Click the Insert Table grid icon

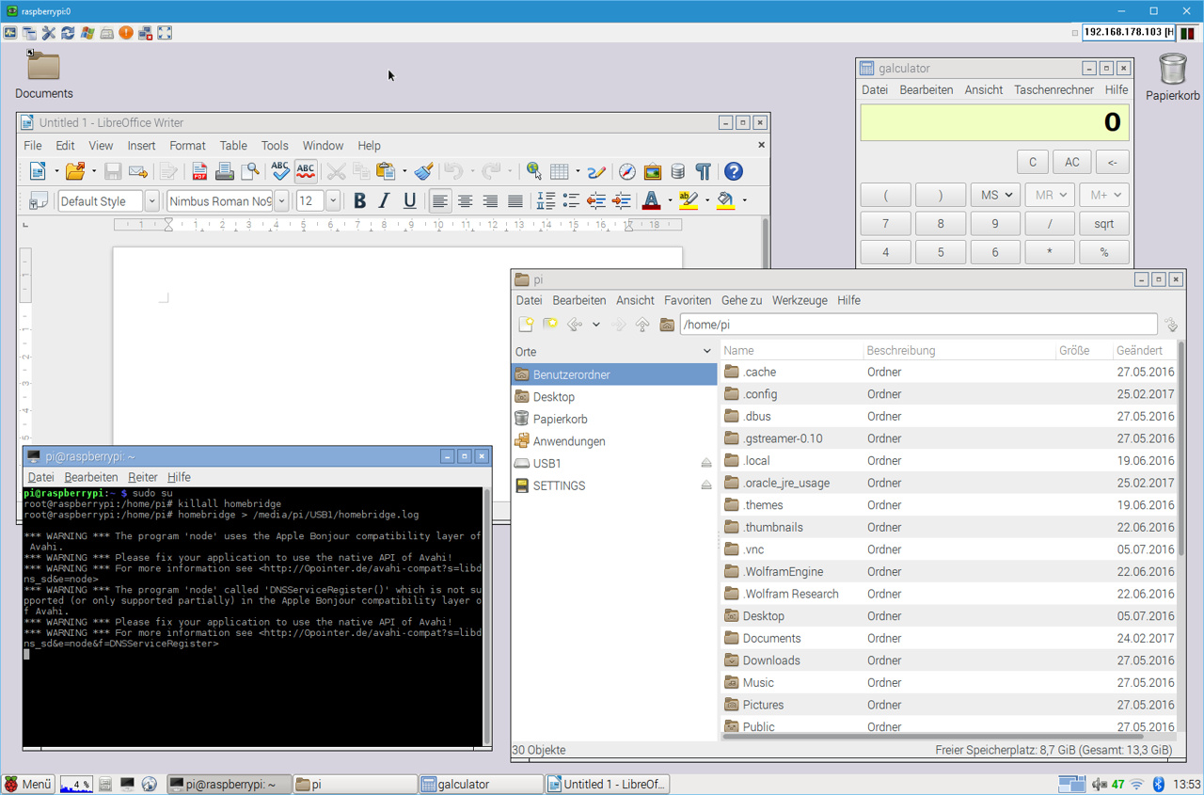560,171
